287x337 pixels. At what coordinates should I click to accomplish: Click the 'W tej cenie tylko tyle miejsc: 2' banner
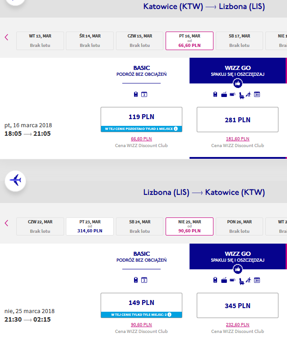click(141, 314)
